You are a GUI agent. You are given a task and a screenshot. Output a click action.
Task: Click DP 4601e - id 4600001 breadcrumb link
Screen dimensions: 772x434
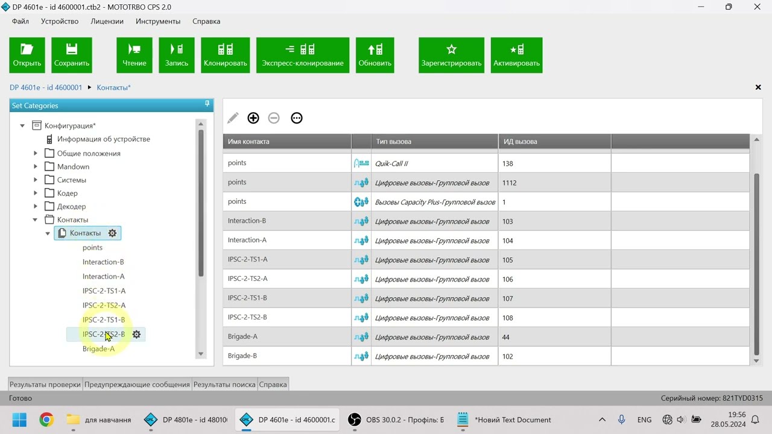46,87
